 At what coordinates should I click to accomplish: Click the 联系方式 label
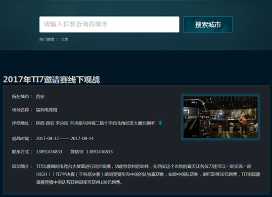pyautogui.click(x=22, y=152)
